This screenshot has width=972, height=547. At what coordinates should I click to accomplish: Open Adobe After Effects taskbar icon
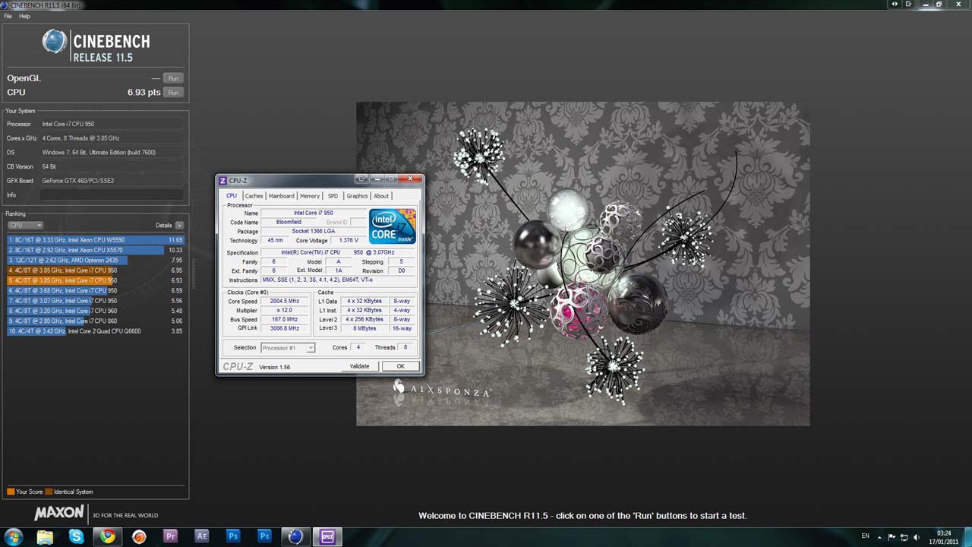201,536
